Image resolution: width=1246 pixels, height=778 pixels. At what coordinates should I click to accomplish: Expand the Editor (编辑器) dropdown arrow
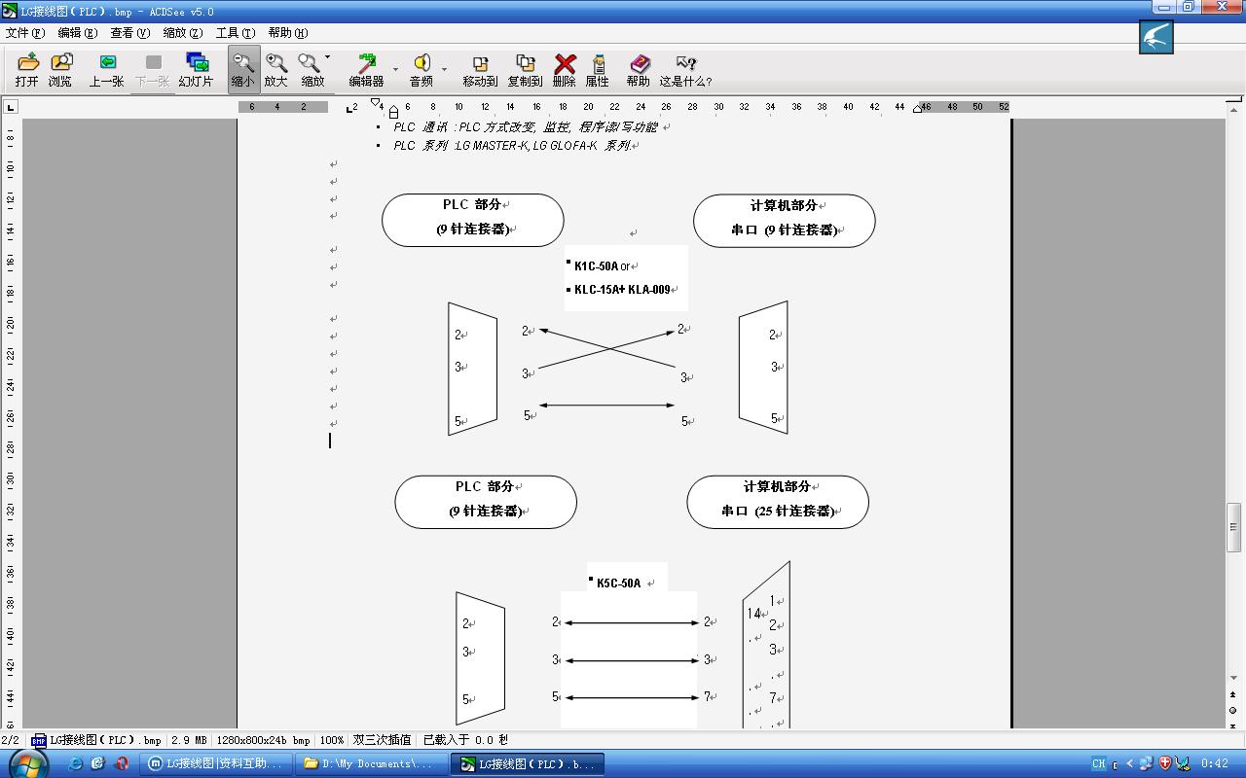coord(395,70)
